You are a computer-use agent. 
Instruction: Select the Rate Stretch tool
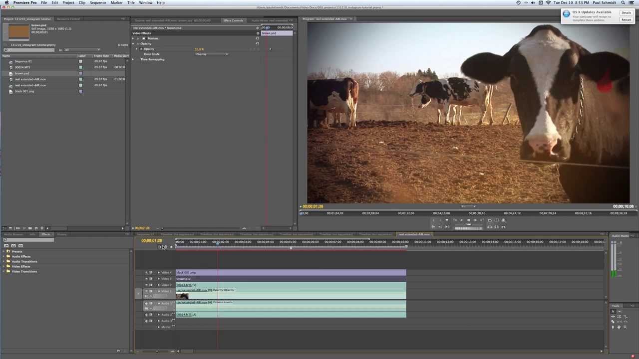click(x=625, y=317)
